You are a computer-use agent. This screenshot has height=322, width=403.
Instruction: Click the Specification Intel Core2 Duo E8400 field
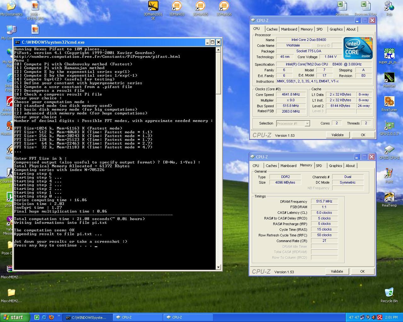click(x=324, y=64)
